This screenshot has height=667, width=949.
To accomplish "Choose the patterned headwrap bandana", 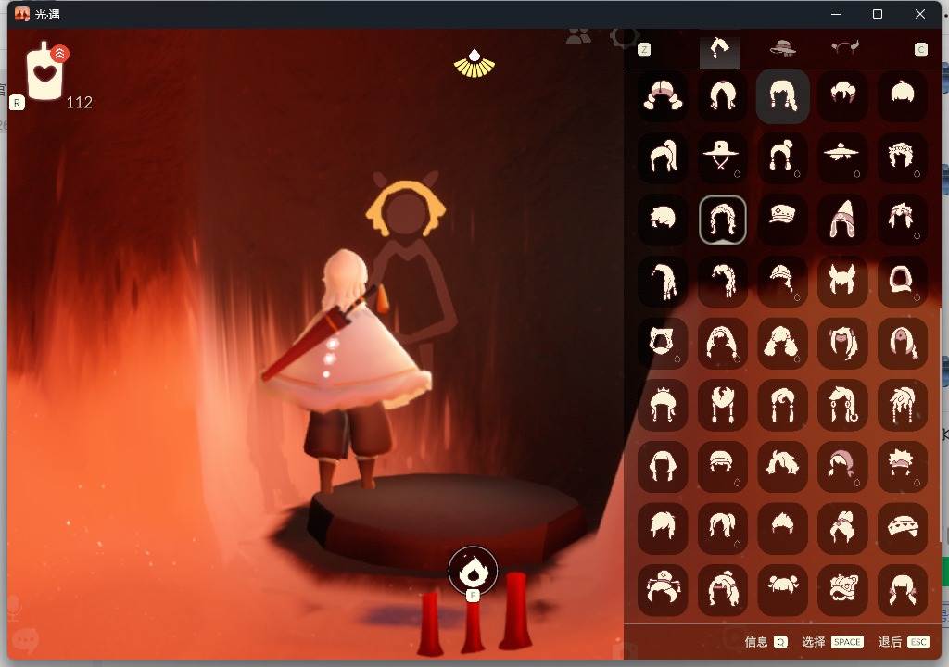I will pos(902,528).
